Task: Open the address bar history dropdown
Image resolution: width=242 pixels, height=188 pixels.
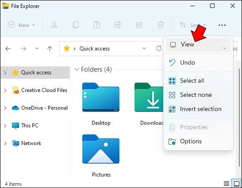Action: point(144,49)
